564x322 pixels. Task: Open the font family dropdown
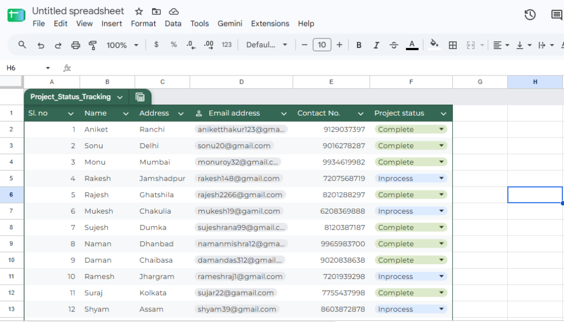click(267, 45)
